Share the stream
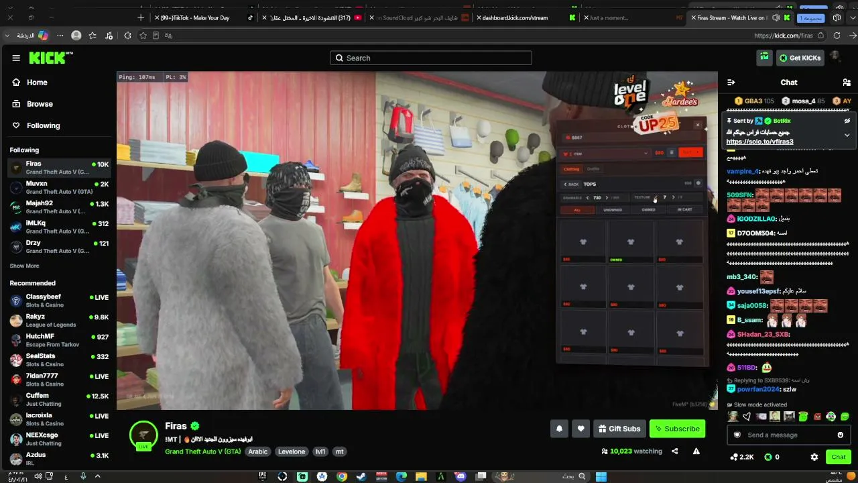 (x=674, y=451)
